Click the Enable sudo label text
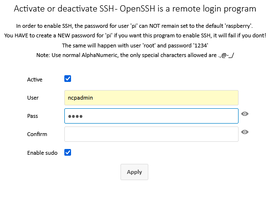This screenshot has width=276, height=206. click(x=42, y=153)
